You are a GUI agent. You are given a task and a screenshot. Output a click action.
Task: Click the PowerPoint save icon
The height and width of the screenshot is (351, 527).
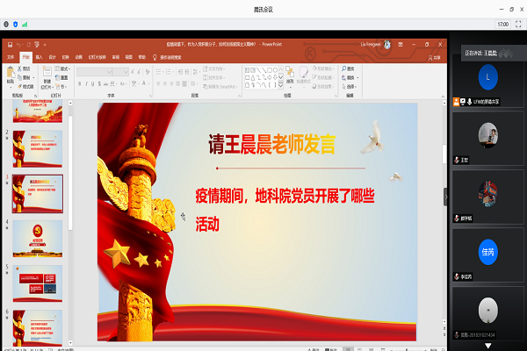(x=8, y=43)
